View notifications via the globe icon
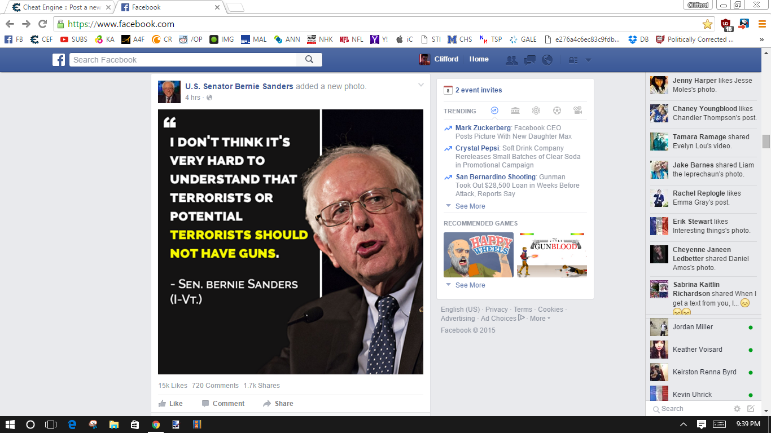 pos(546,60)
